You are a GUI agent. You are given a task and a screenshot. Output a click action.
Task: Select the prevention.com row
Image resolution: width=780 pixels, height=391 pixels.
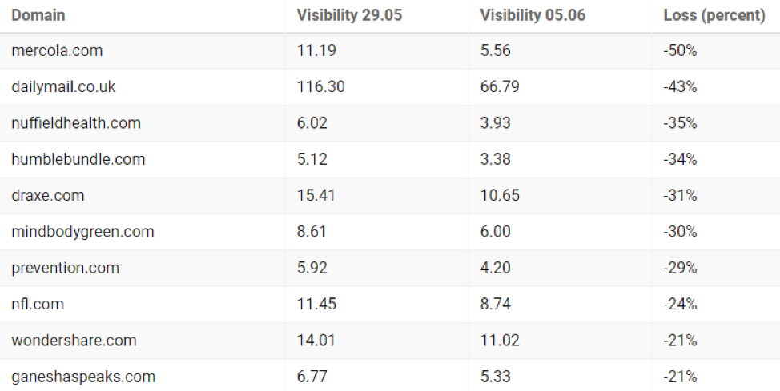(65, 268)
